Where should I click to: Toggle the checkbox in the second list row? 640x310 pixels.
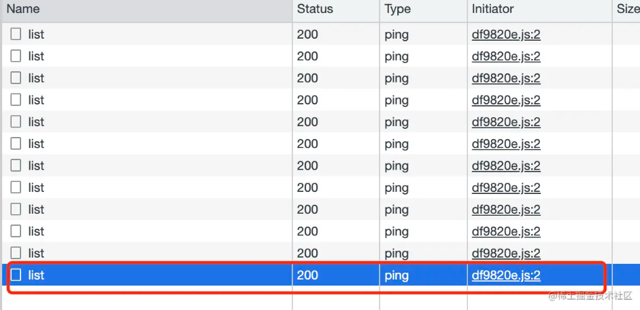pos(16,56)
